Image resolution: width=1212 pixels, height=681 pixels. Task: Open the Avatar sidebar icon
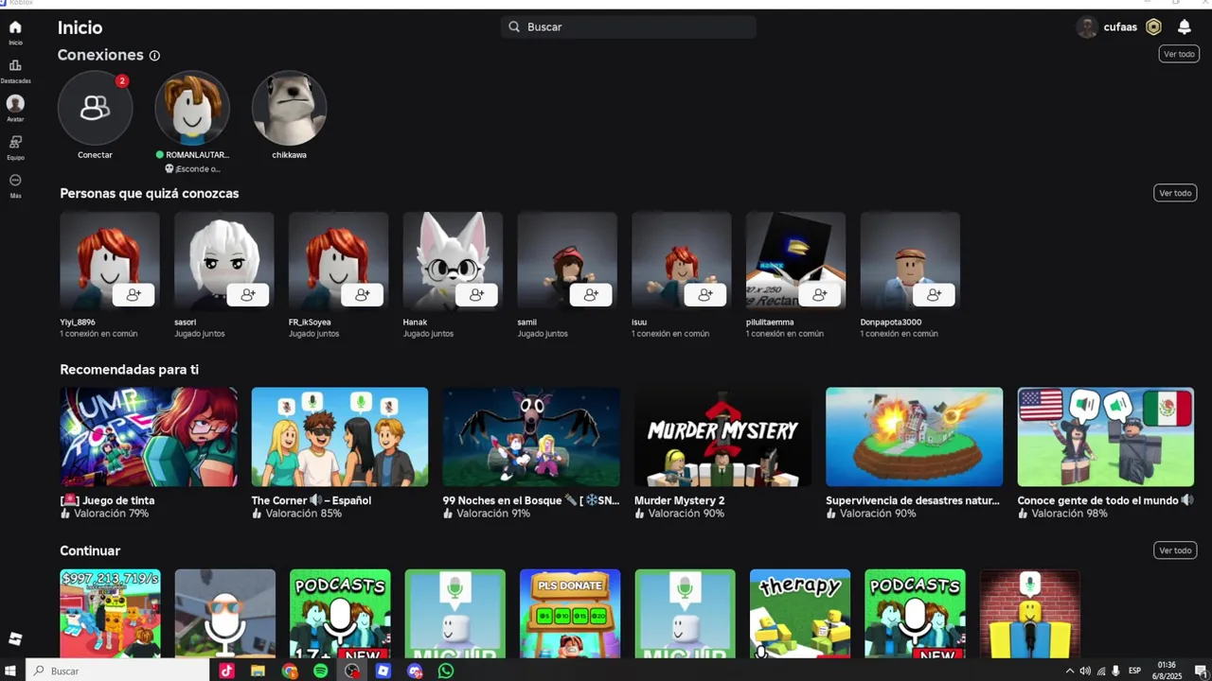[x=15, y=103]
